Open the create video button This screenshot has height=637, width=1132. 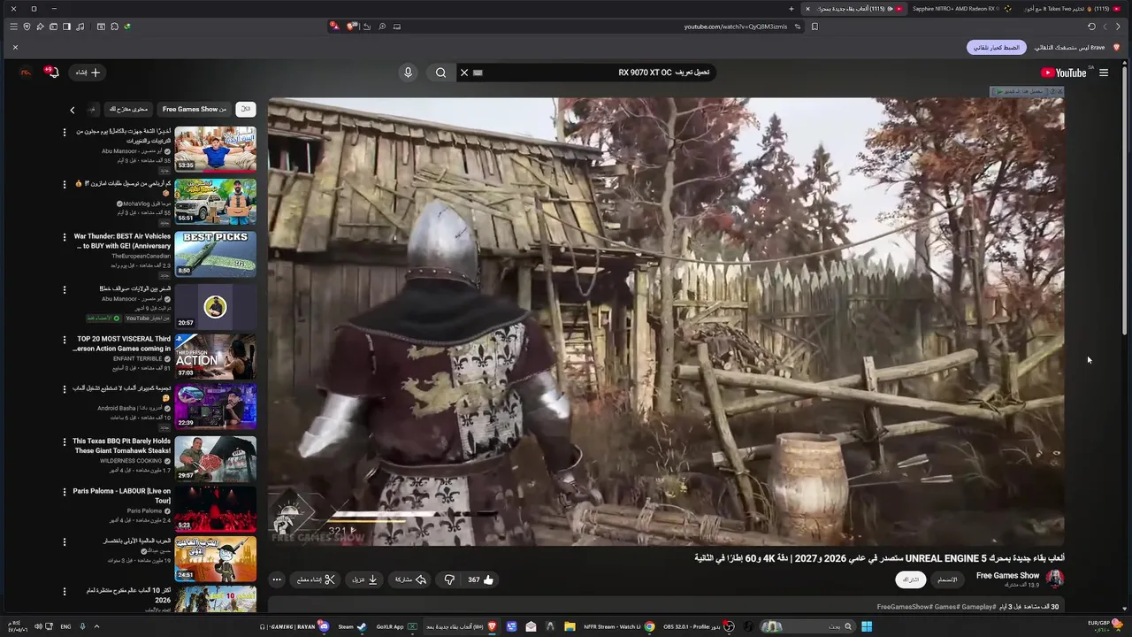point(88,73)
